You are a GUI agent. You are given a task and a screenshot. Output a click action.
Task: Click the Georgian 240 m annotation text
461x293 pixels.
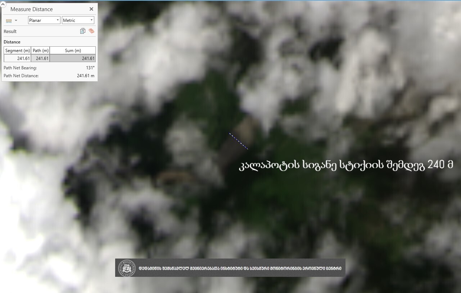345,166
